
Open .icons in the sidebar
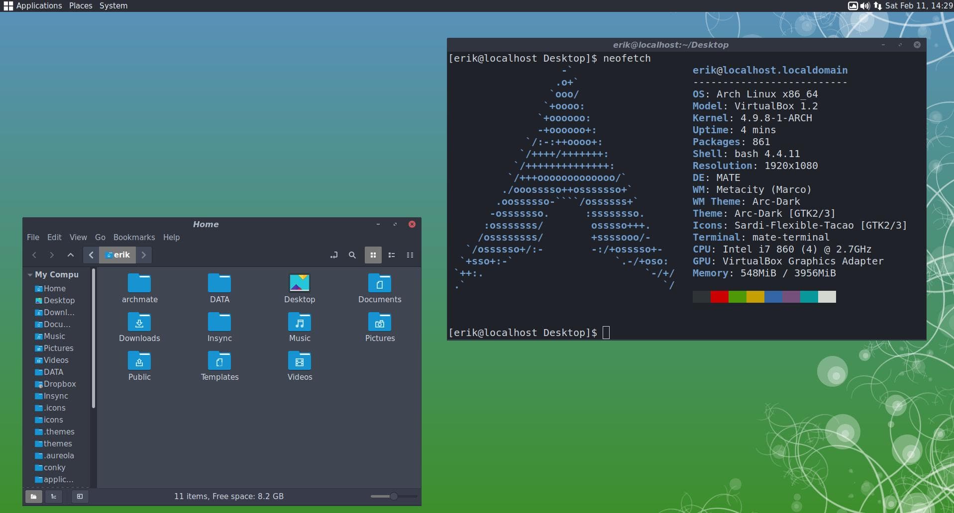point(50,408)
